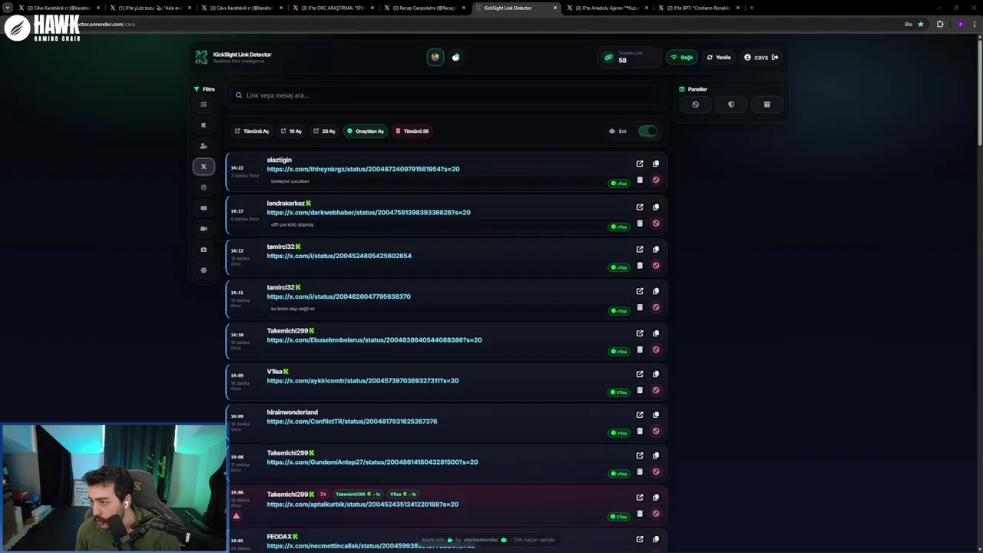This screenshot has width=983, height=553.
Task: Switch to the X'te BPT Cristiano Ronaldo tab
Action: coord(697,8)
